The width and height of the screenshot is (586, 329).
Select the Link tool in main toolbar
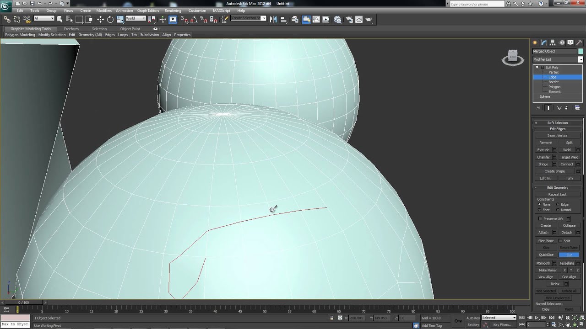click(x=7, y=19)
